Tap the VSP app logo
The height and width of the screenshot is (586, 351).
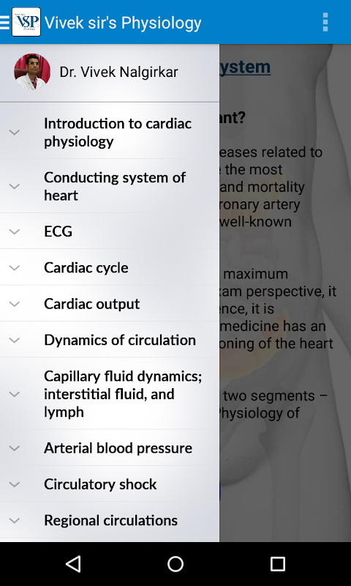[x=26, y=22]
